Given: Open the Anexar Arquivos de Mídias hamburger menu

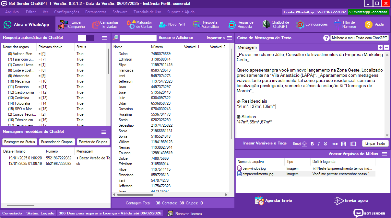Looking at the screenshot, I should pyautogui.click(x=385, y=154).
